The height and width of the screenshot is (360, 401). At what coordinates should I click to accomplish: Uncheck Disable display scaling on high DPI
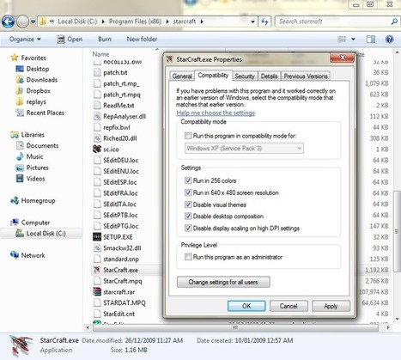click(x=188, y=229)
